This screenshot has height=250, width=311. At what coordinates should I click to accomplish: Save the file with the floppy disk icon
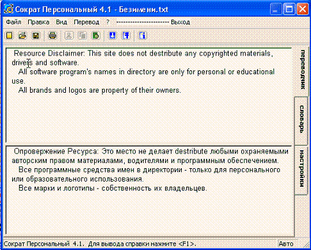tap(36, 36)
